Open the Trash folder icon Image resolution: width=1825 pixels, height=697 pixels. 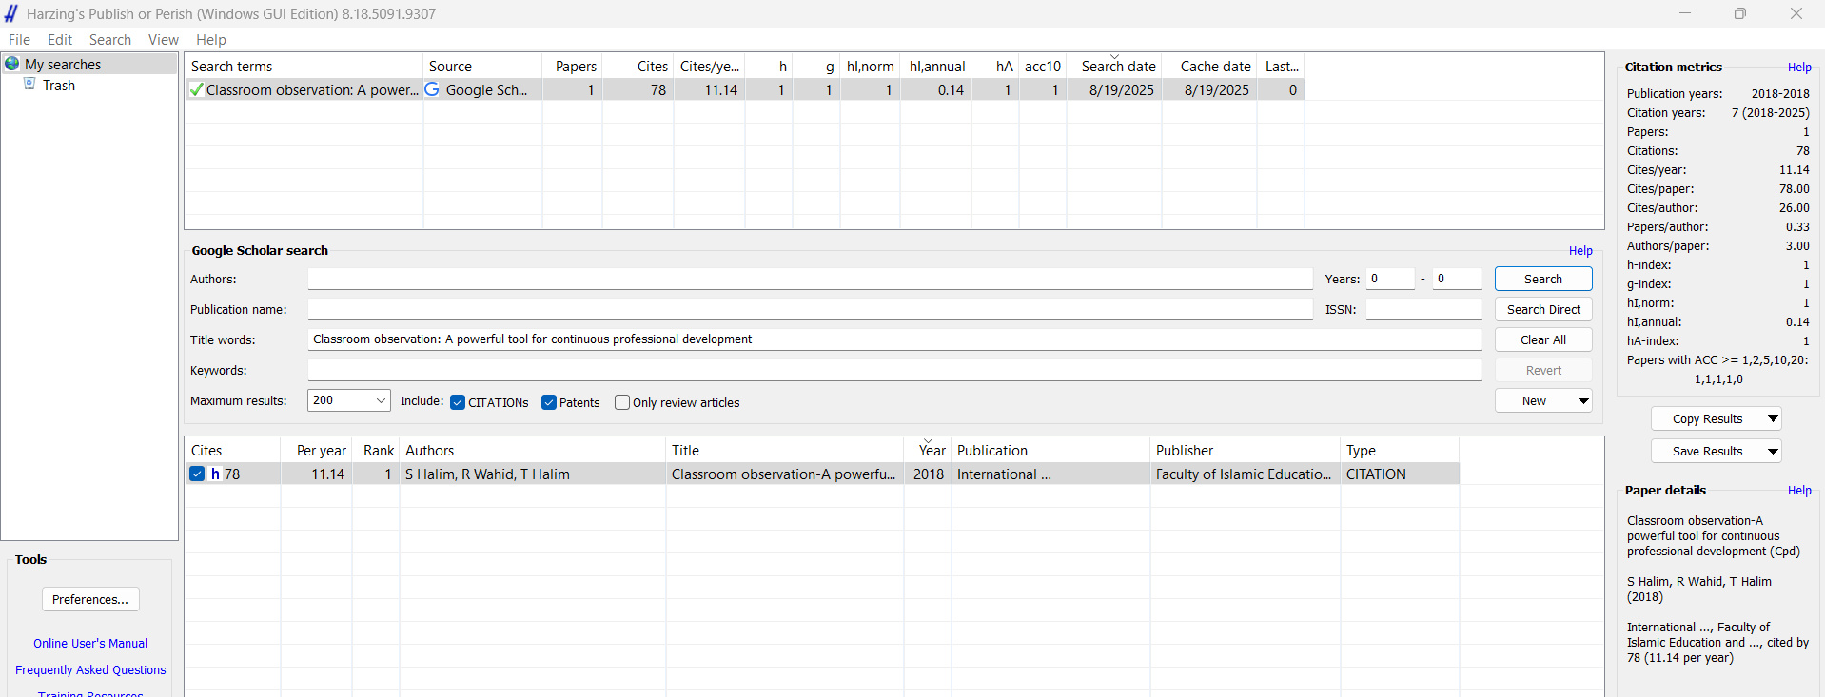29,84
